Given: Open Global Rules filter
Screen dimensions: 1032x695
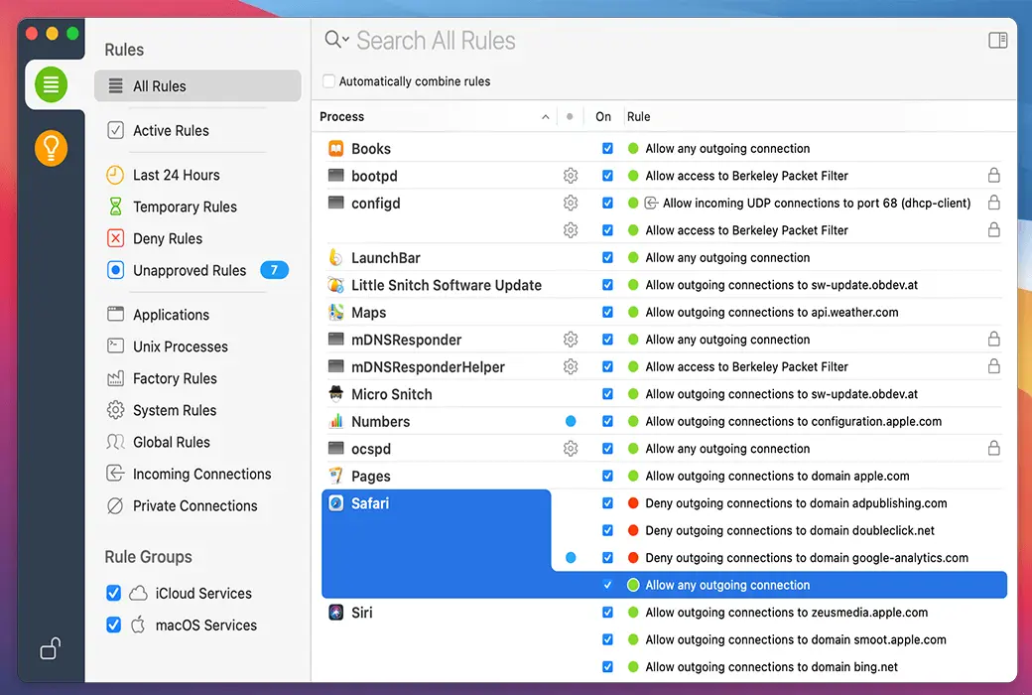Looking at the screenshot, I should [171, 442].
